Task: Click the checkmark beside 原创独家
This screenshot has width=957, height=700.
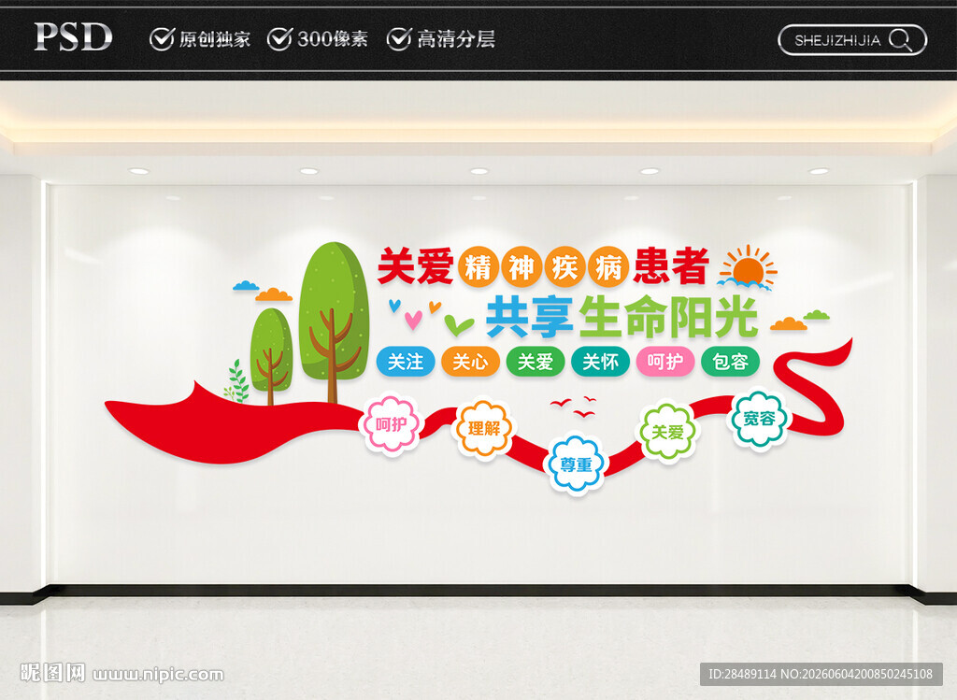Action: (162, 39)
